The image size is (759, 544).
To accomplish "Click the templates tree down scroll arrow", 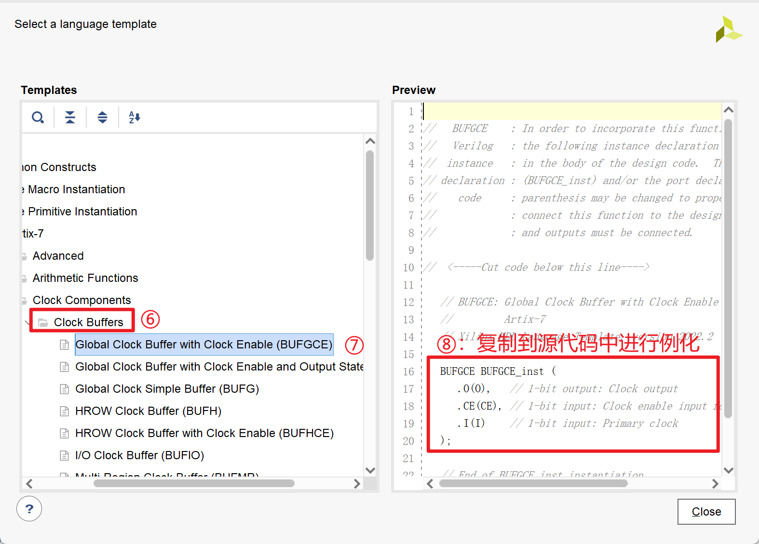I will 370,470.
